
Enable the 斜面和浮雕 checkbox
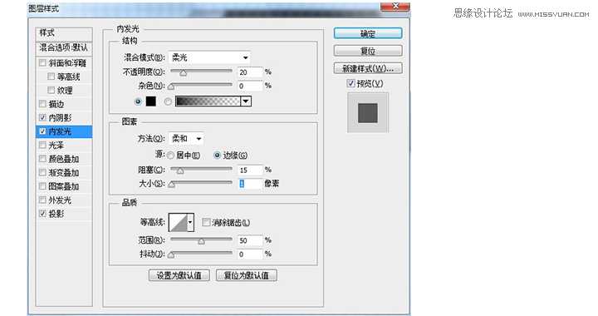[42, 62]
